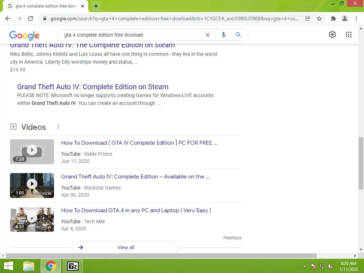The image size is (364, 273).
Task: Open a new browser tab
Action: [96, 6]
